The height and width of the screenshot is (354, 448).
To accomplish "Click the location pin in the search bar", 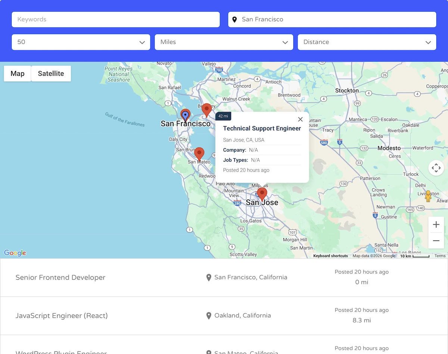I will 235,19.
